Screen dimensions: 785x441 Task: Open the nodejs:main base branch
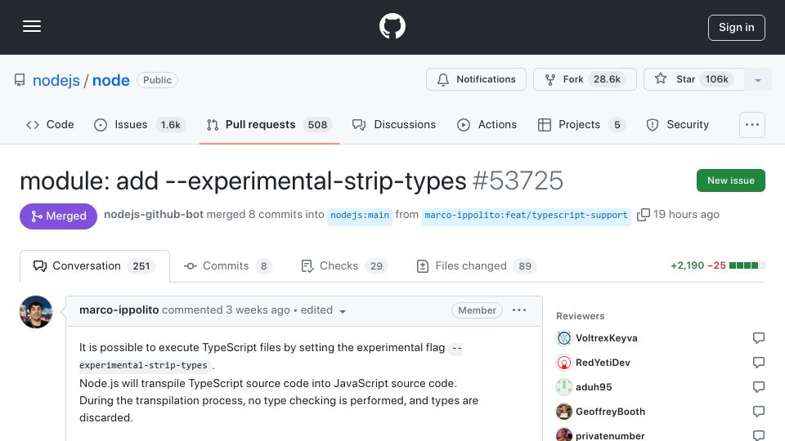tap(360, 216)
